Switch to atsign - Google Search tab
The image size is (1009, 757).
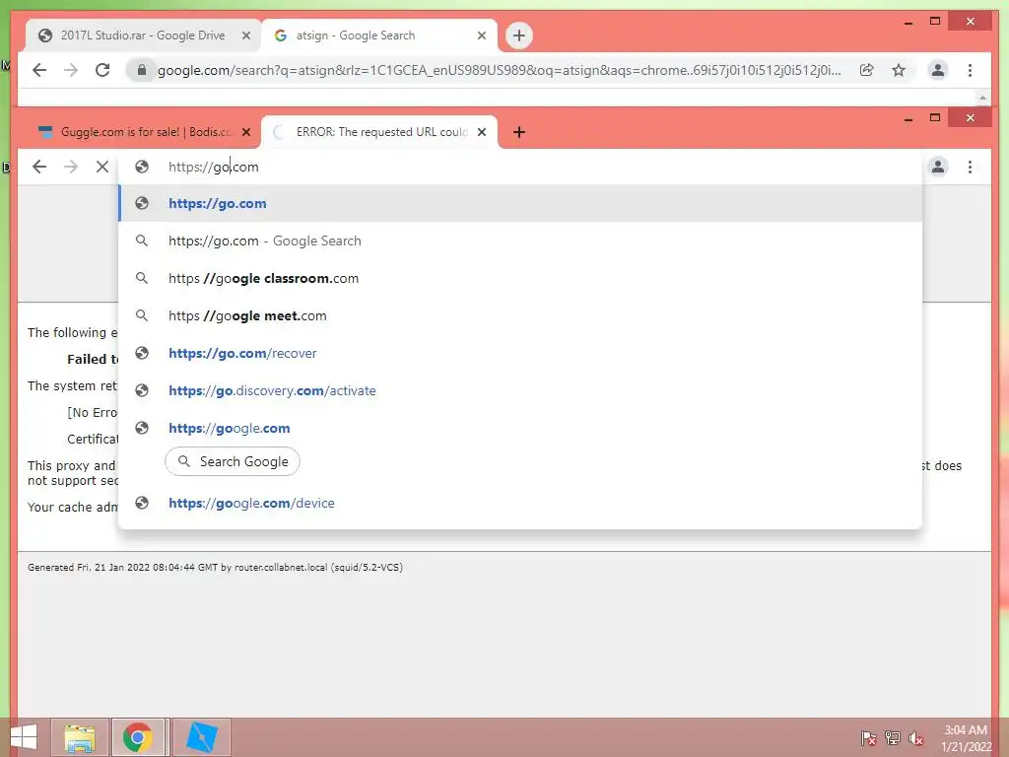click(x=379, y=35)
